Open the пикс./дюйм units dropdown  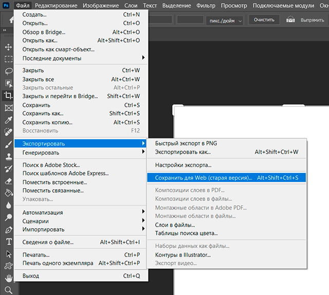[225, 21]
